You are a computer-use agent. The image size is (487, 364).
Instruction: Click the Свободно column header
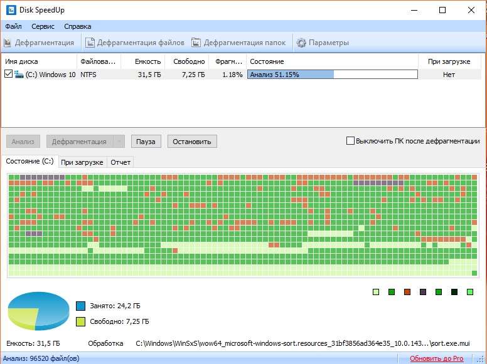[x=187, y=61]
